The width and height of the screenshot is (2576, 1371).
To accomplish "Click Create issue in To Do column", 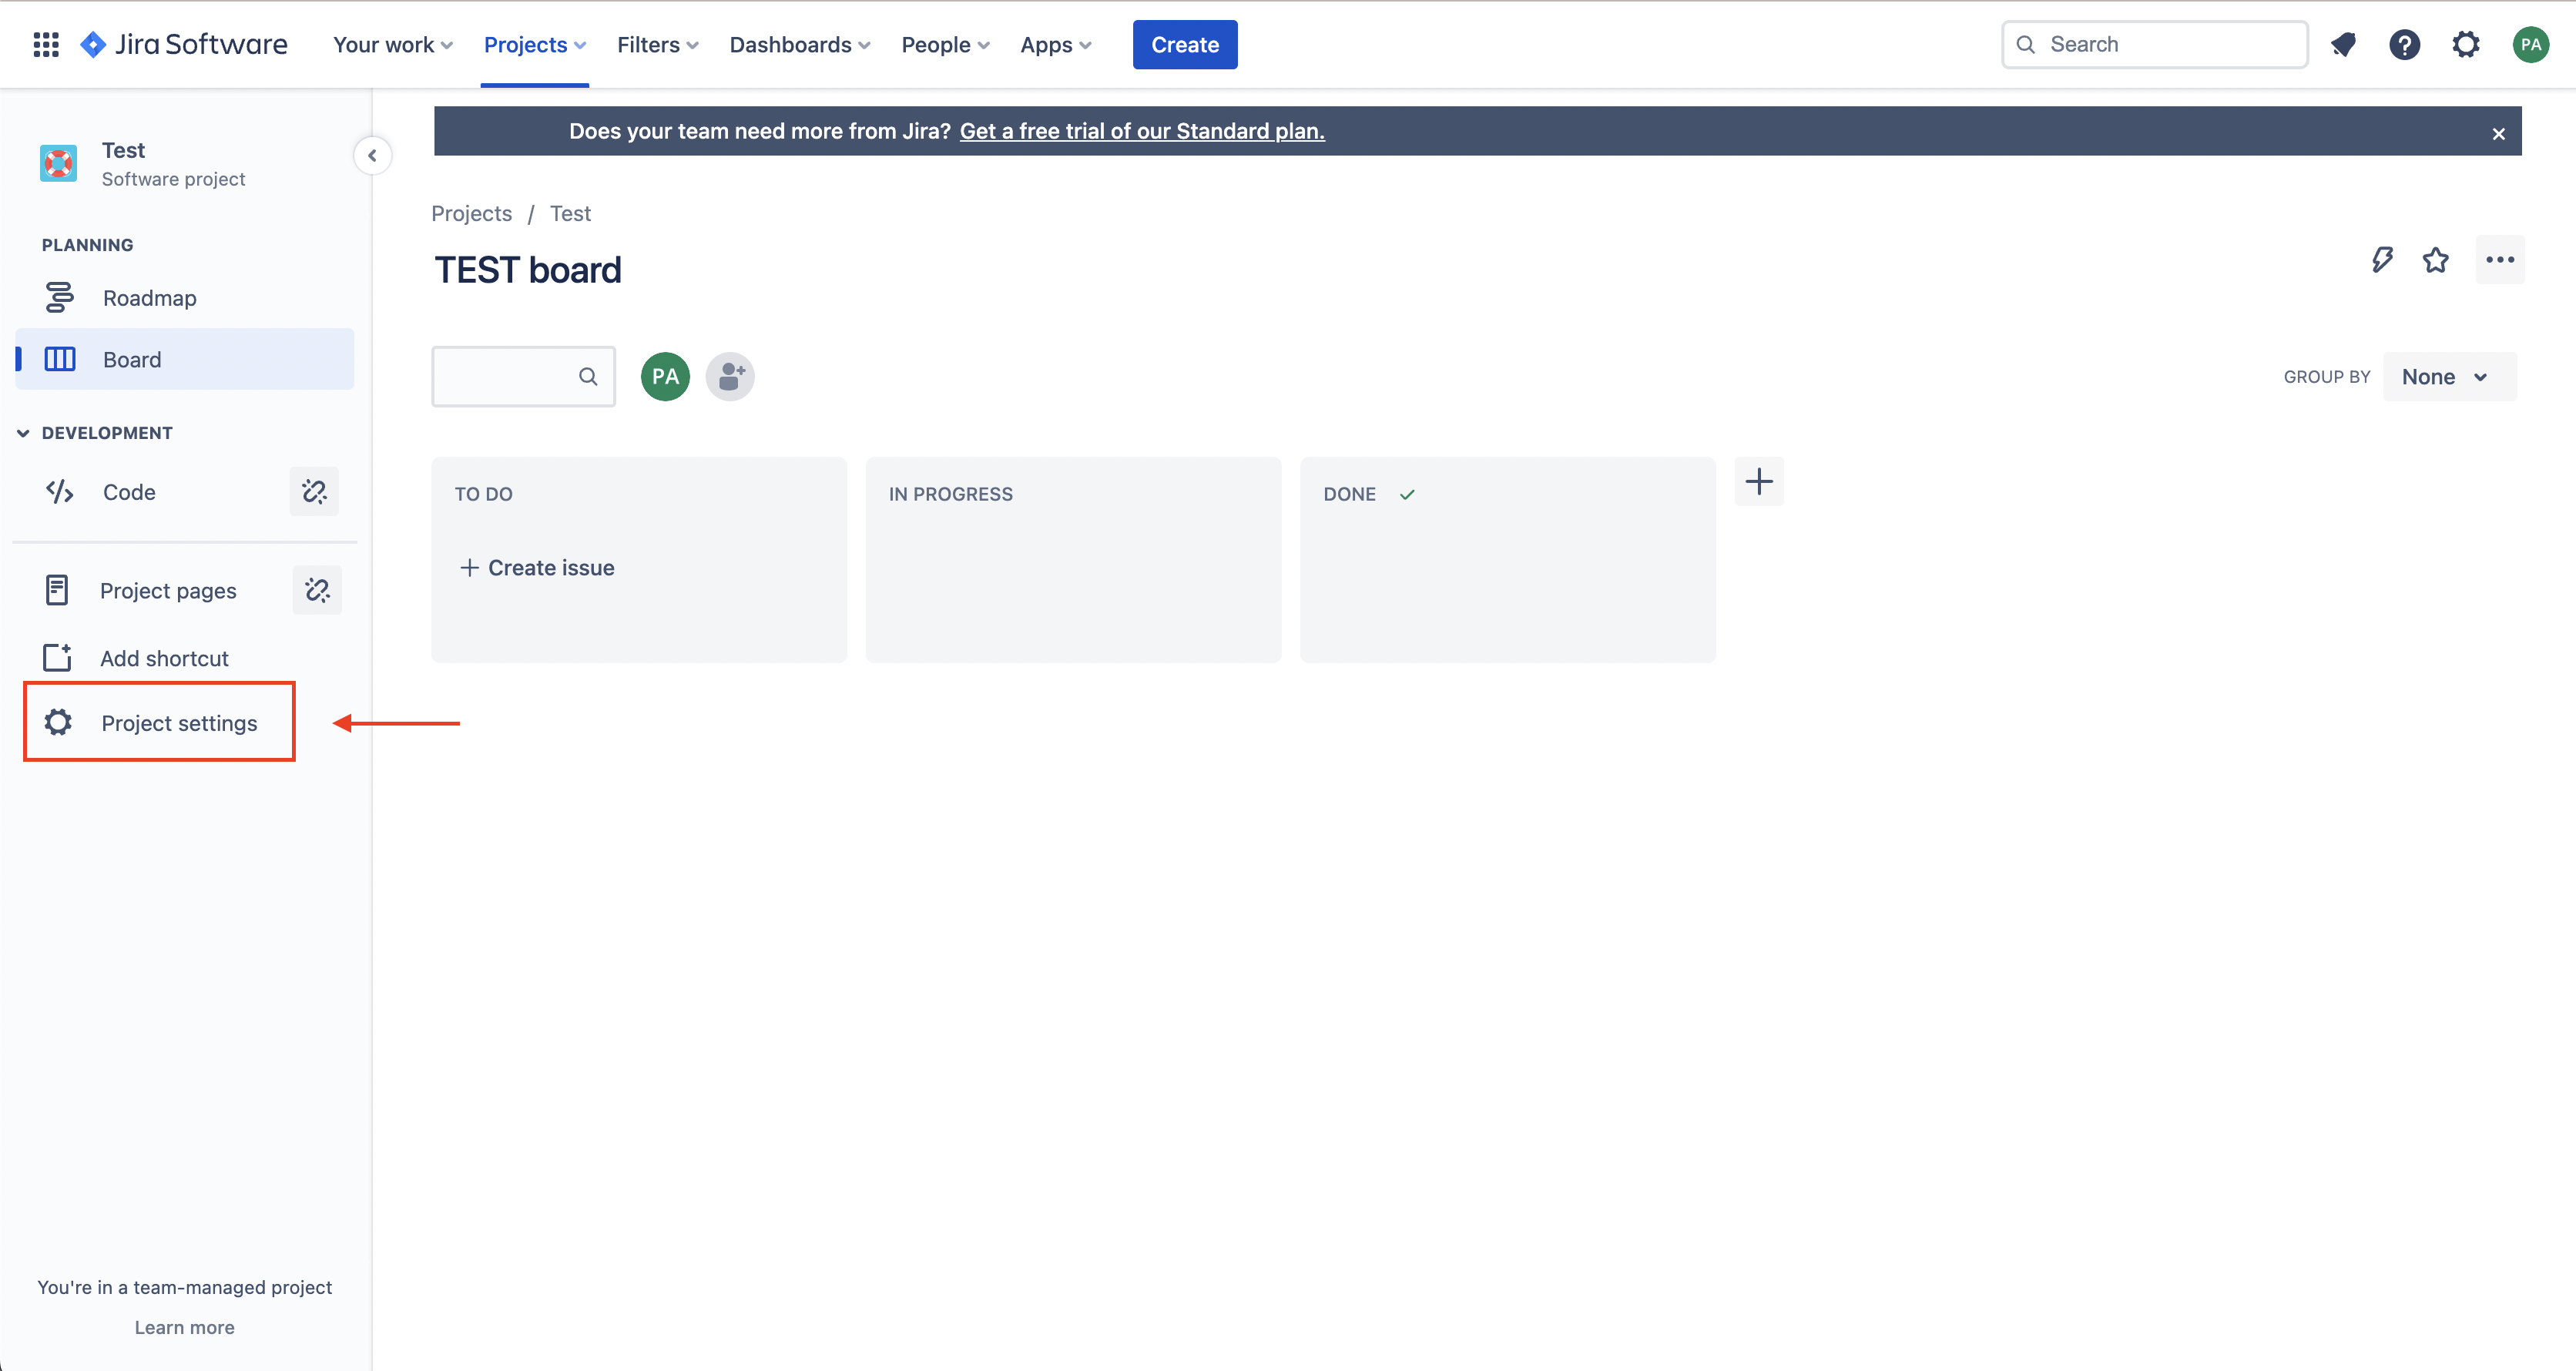I will click(x=537, y=567).
